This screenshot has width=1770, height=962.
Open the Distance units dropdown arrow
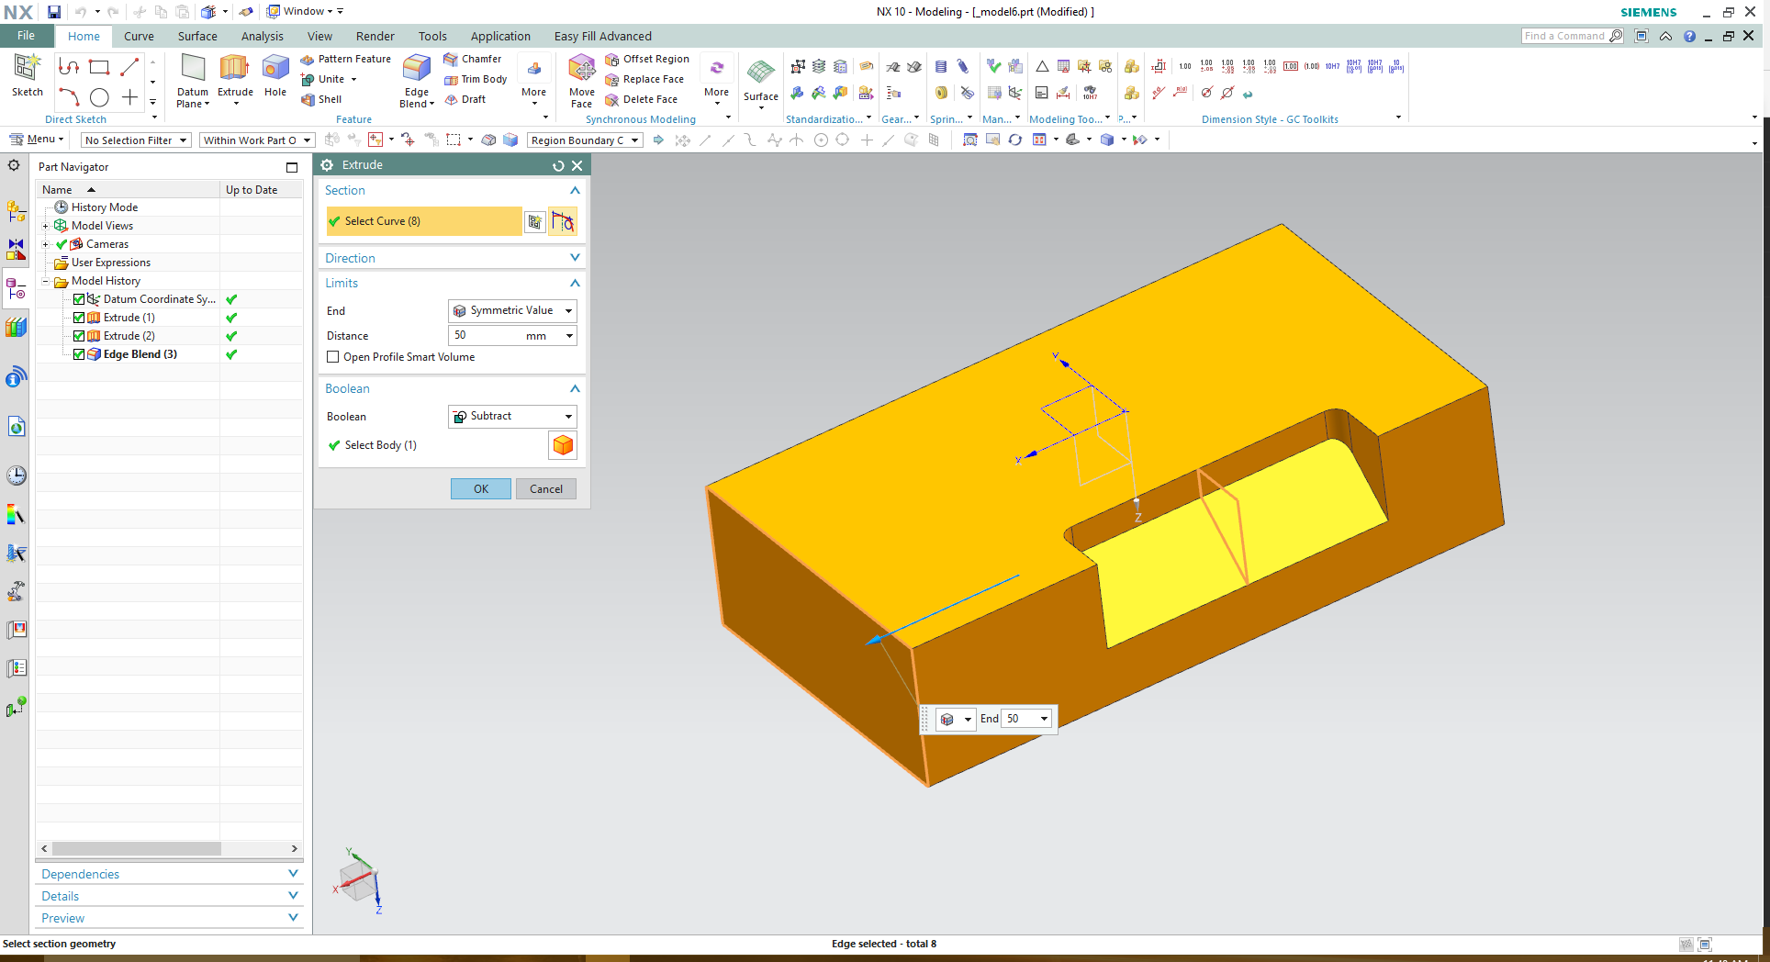point(569,336)
